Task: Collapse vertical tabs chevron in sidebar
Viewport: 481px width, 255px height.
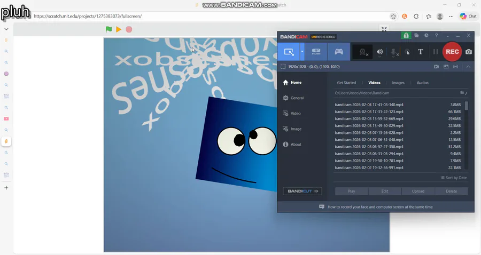Action: 6,29
